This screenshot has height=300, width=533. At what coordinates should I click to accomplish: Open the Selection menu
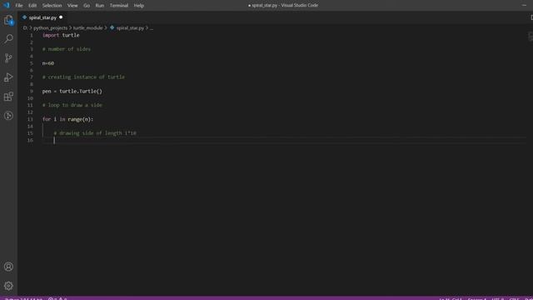(x=52, y=6)
